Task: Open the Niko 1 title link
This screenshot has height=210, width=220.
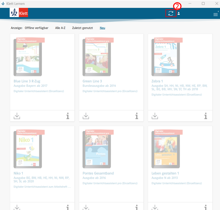Action: [x=19, y=173]
